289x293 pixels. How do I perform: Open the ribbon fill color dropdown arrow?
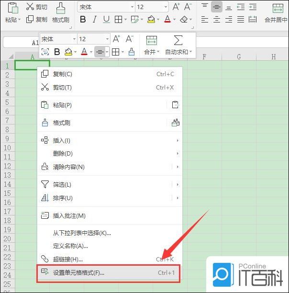click(x=158, y=19)
